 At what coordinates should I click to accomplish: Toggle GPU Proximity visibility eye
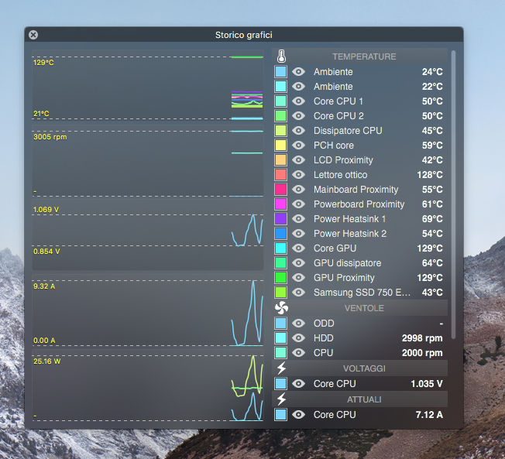[298, 277]
